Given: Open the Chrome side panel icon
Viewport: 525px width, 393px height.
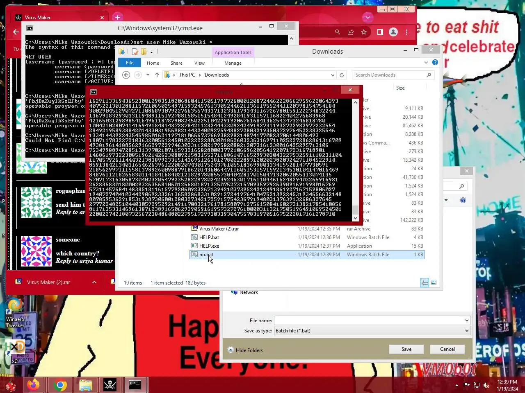Looking at the screenshot, I should (380, 32).
